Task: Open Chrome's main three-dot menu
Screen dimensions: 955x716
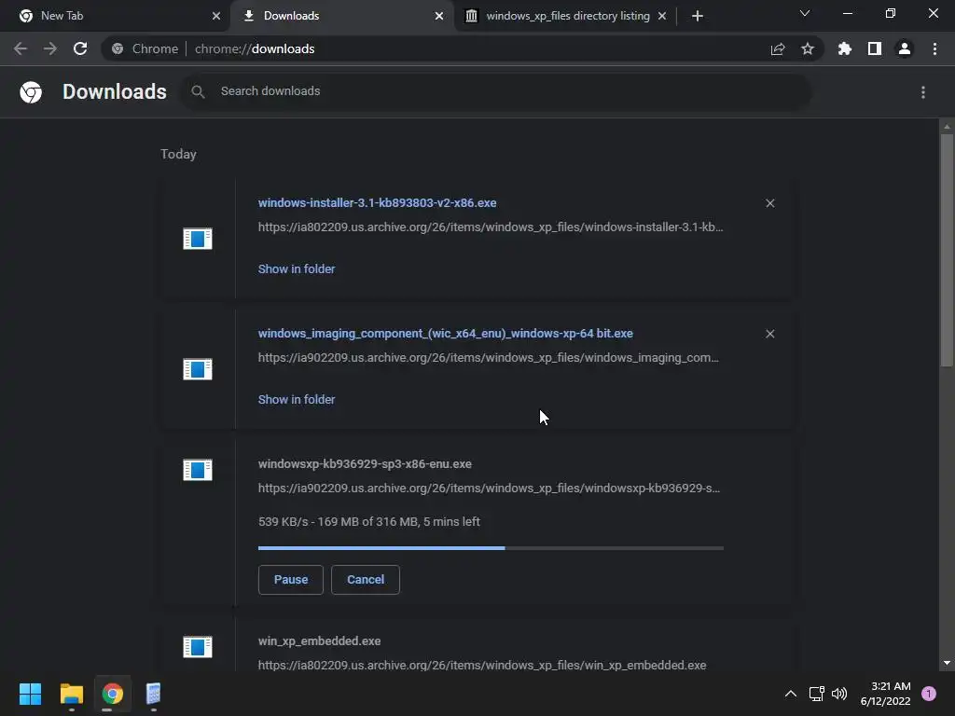Action: click(934, 48)
